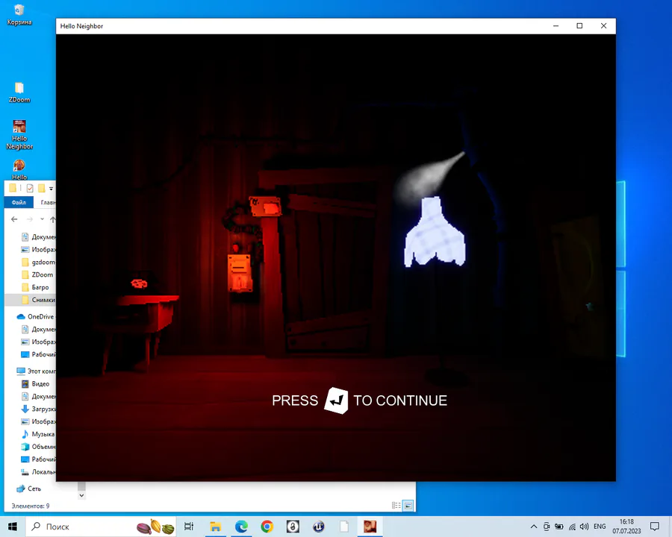This screenshot has width=672, height=537.
Task: Select the Hello Neighbor desktop shortcut
Action: [19, 134]
